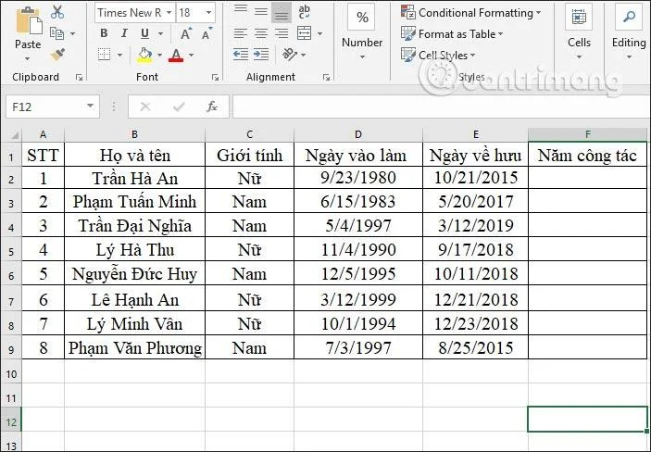This screenshot has width=651, height=452.
Task: Click the text Orientation icon
Action: [289, 55]
